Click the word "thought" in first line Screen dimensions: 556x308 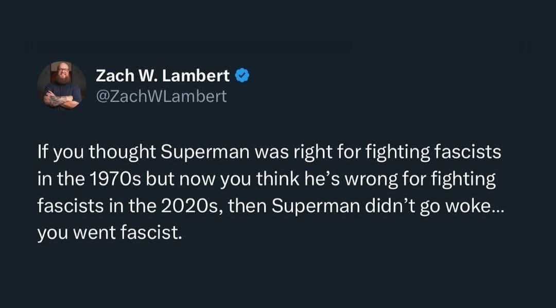[123, 153]
